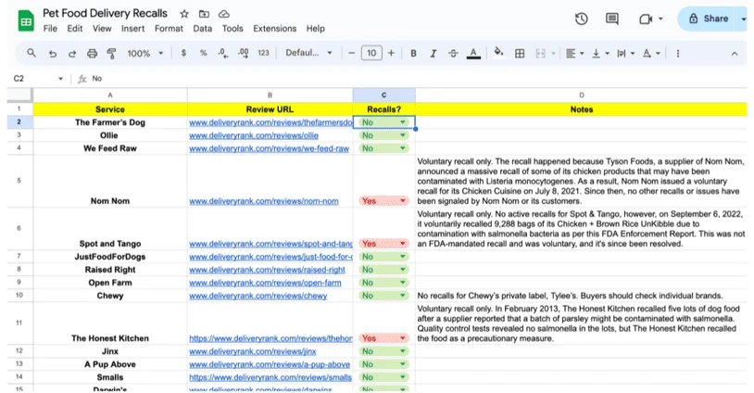Toggle strikethrough formatting
This screenshot has height=393, width=754.
coord(453,54)
